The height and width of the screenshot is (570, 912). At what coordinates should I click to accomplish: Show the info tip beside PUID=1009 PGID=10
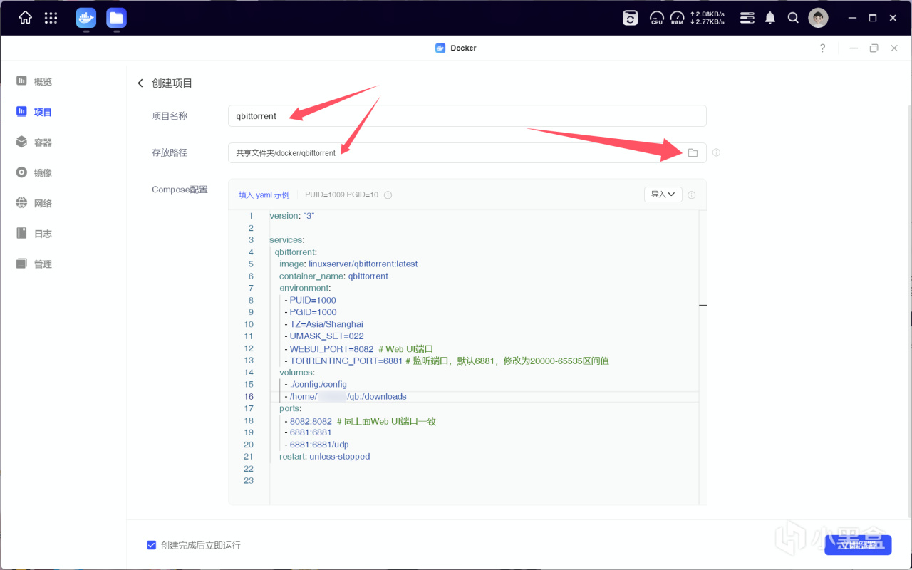pos(388,195)
